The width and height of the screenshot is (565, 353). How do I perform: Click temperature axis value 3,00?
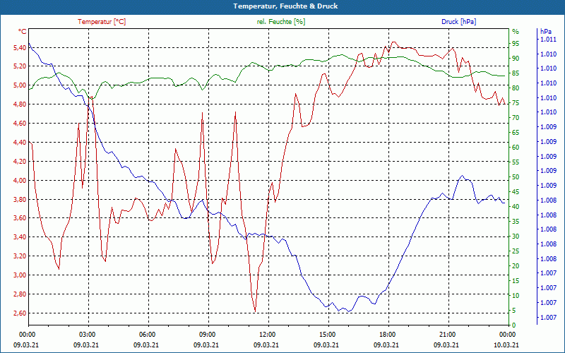[20, 275]
